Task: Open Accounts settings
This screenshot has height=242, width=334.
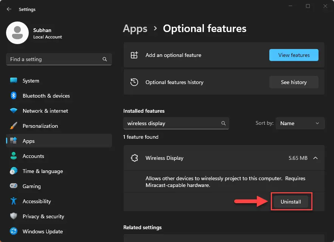Action: (34, 156)
